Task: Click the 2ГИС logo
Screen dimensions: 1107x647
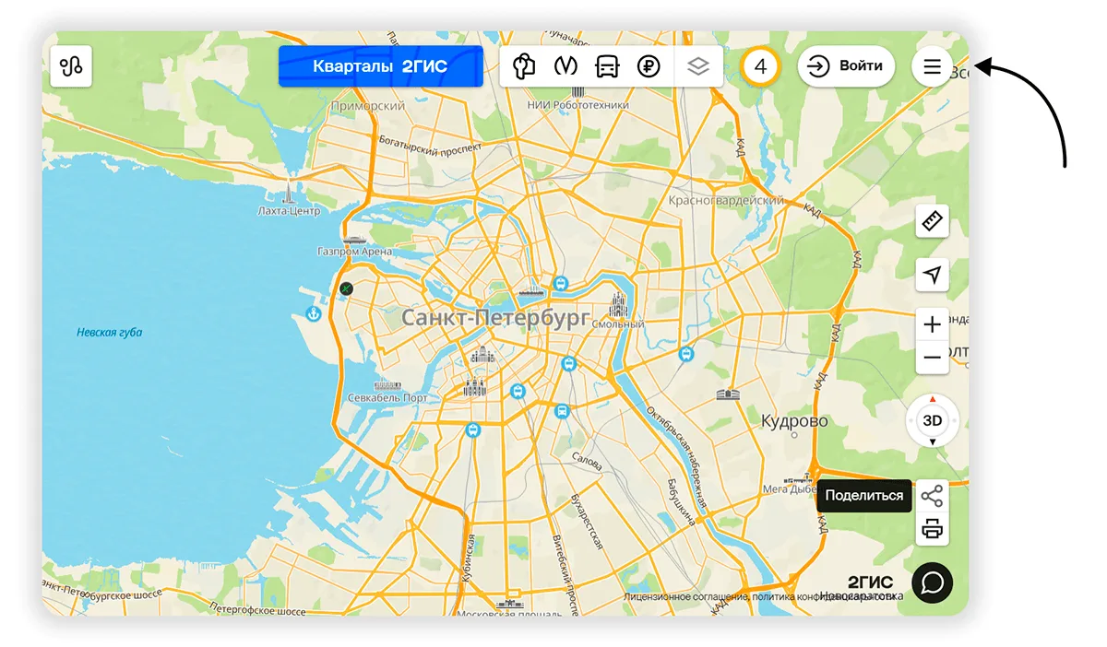Action: (870, 582)
